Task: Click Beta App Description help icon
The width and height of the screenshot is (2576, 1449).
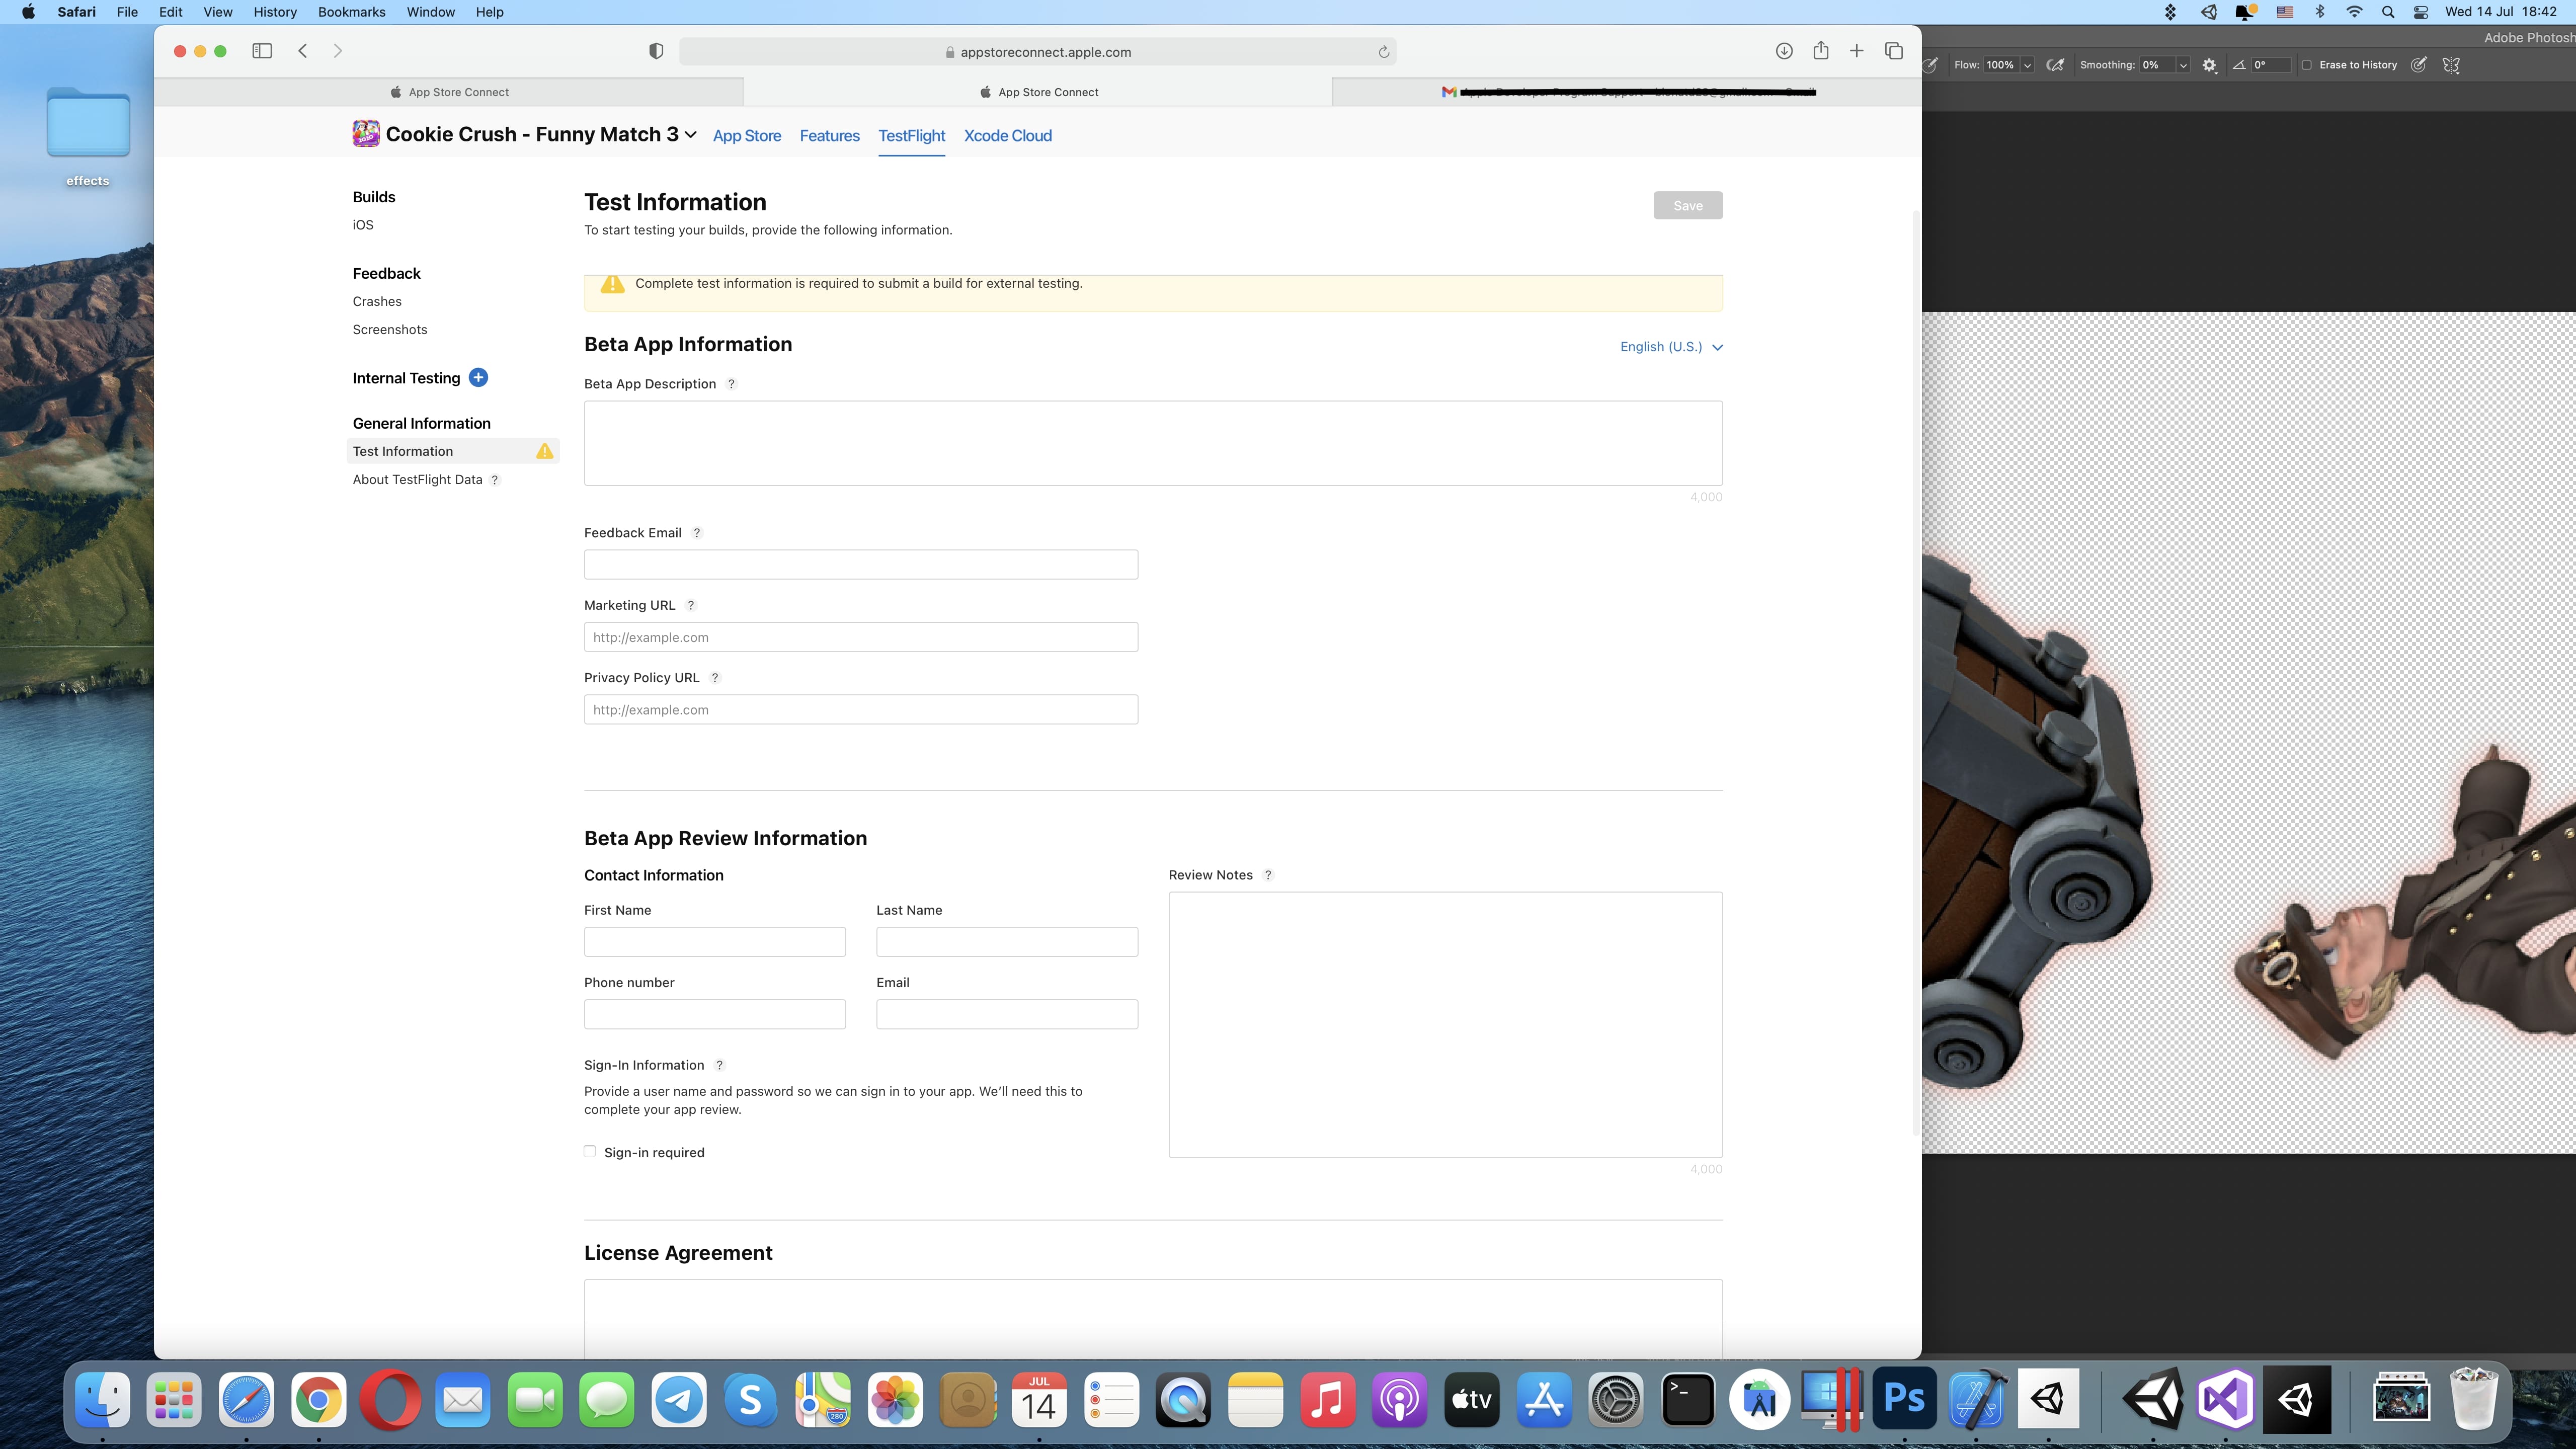Action: (731, 384)
